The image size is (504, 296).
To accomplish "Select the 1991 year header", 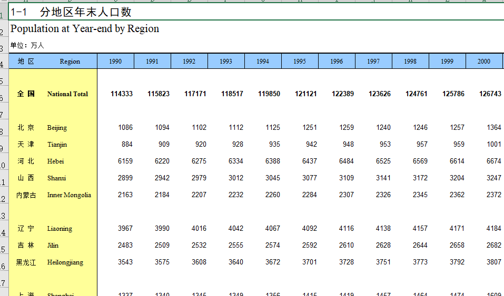I will [x=152, y=62].
